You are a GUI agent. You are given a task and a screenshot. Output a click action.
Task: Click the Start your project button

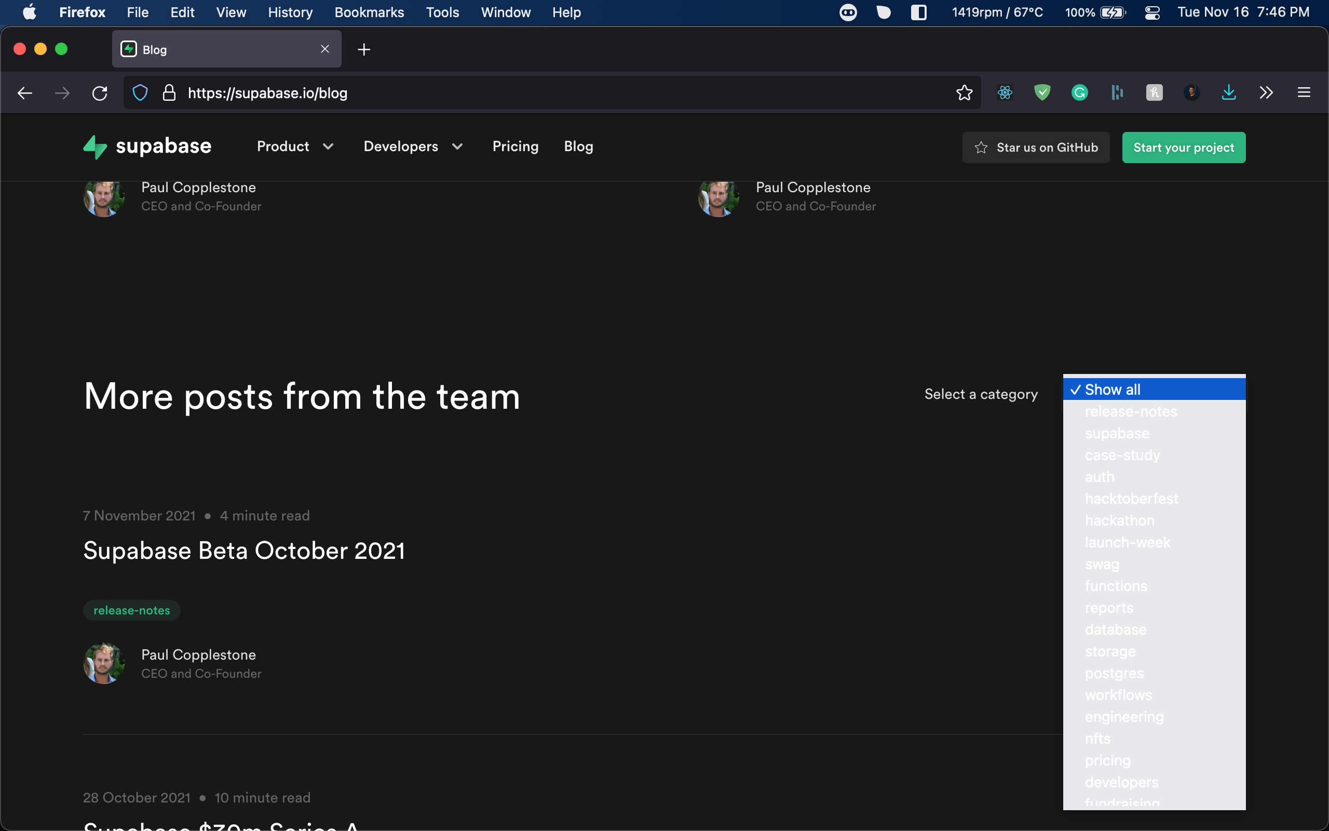click(1184, 148)
